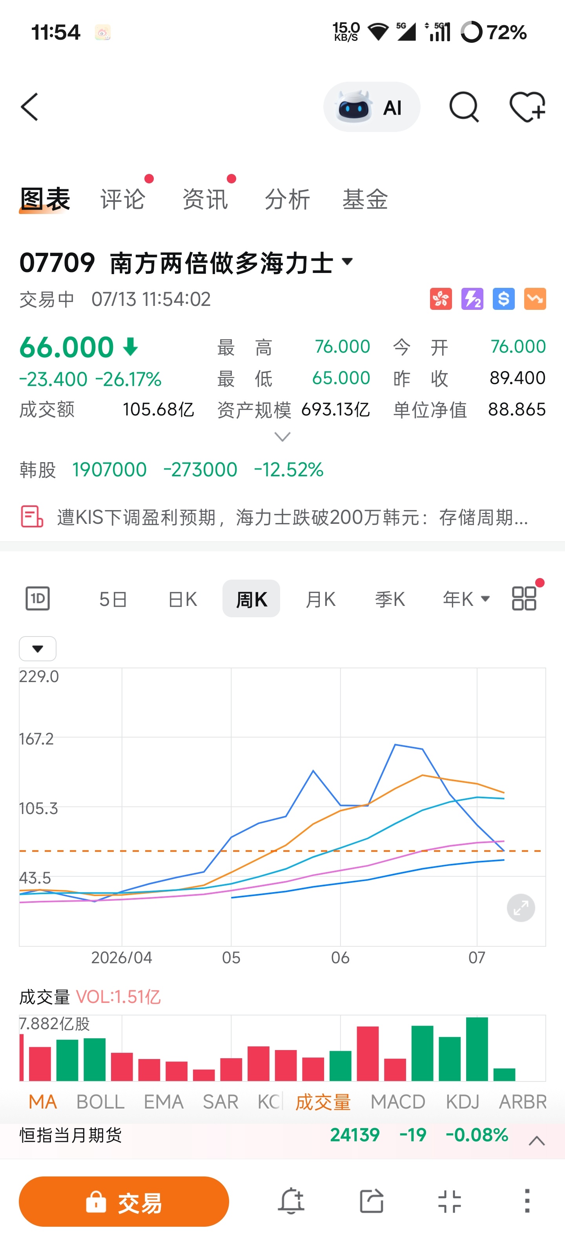Screen dimensions: 565x1244
Task: Expand more quote details chevron
Action: click(x=282, y=437)
